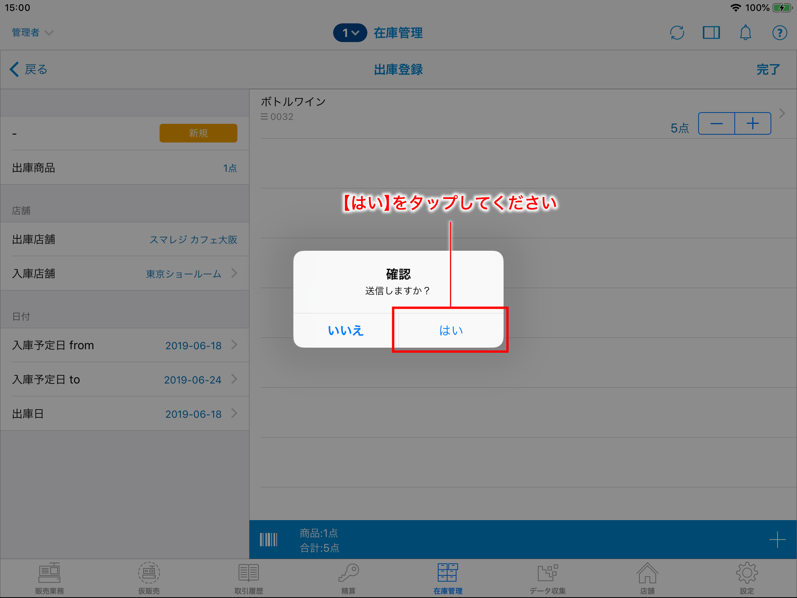Decrease ボトルワイン quantity with minus
This screenshot has width=797, height=598.
(x=716, y=123)
